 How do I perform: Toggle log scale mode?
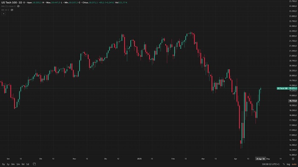point(288,164)
